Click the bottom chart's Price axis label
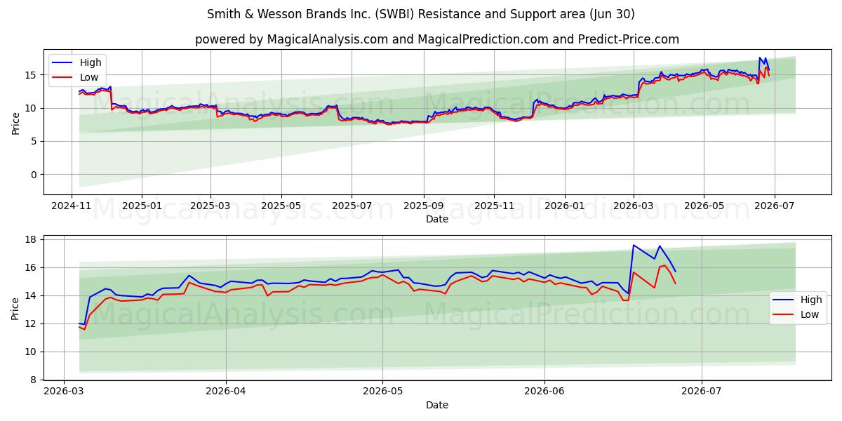Image resolution: width=842 pixels, height=421 pixels. coord(16,308)
